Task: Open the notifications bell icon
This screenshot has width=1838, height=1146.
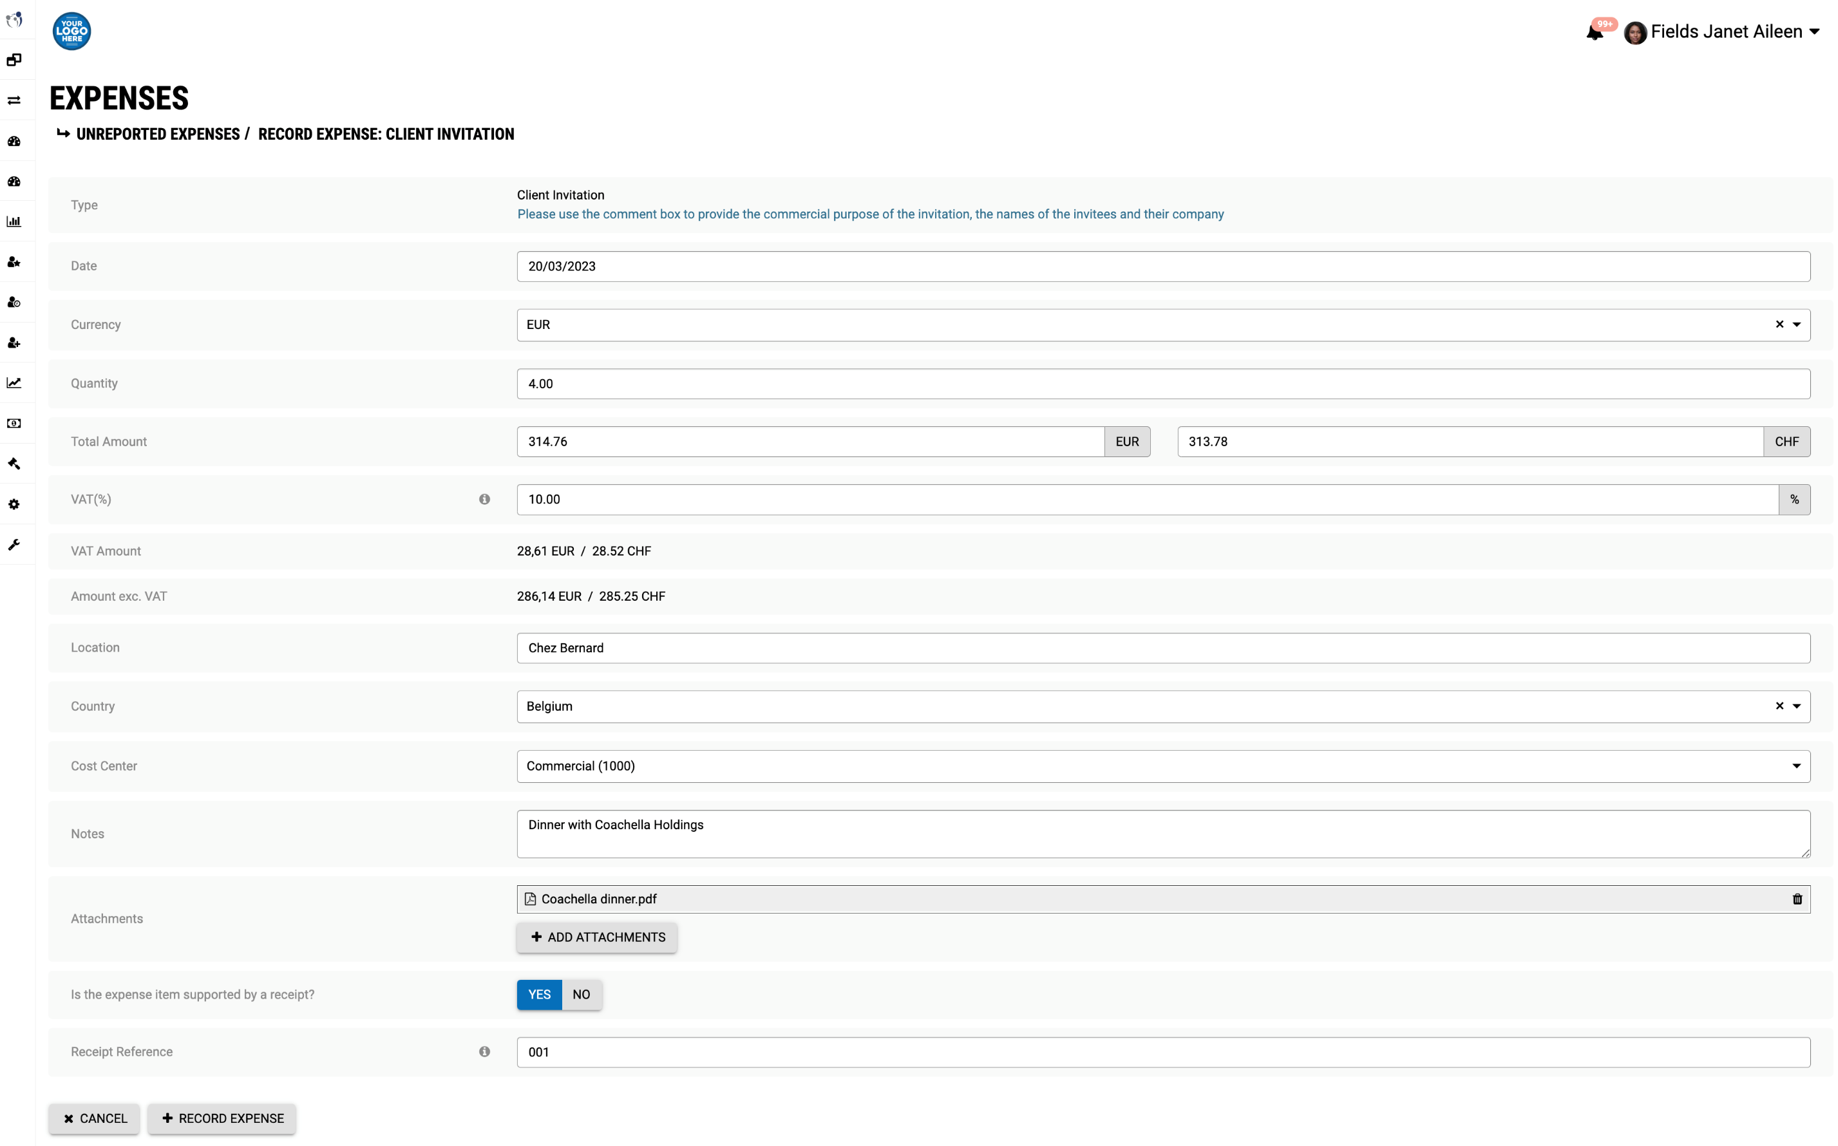Action: (x=1594, y=32)
